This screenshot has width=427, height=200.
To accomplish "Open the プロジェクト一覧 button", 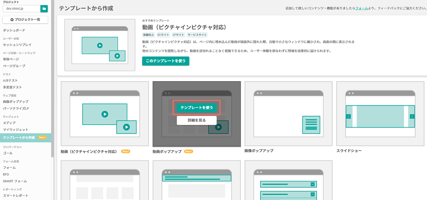I will pyautogui.click(x=25, y=20).
